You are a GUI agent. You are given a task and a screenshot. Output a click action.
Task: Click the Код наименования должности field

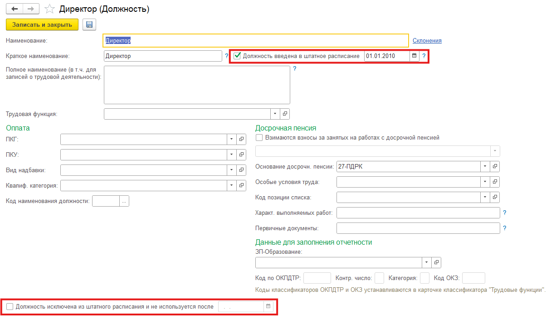tap(106, 201)
